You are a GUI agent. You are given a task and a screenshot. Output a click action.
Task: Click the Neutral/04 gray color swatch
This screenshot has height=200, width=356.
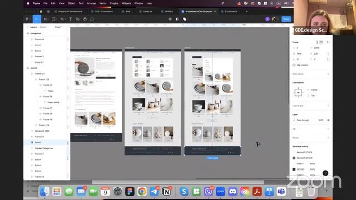[294, 158]
